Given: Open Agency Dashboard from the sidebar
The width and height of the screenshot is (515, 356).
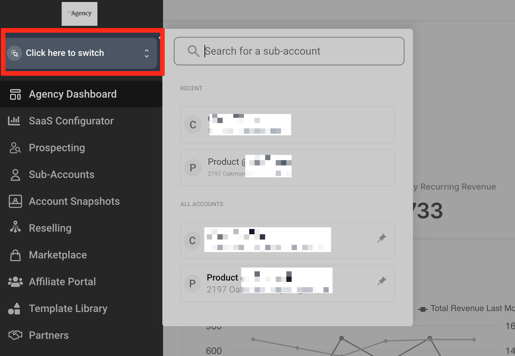Looking at the screenshot, I should point(73,94).
